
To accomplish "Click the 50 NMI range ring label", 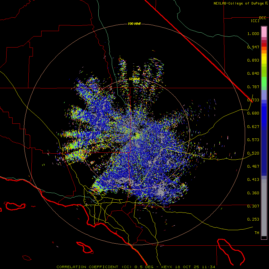I will [x=134, y=79].
